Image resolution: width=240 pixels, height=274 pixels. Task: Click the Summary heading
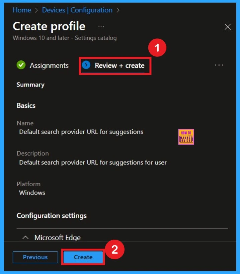tap(30, 85)
